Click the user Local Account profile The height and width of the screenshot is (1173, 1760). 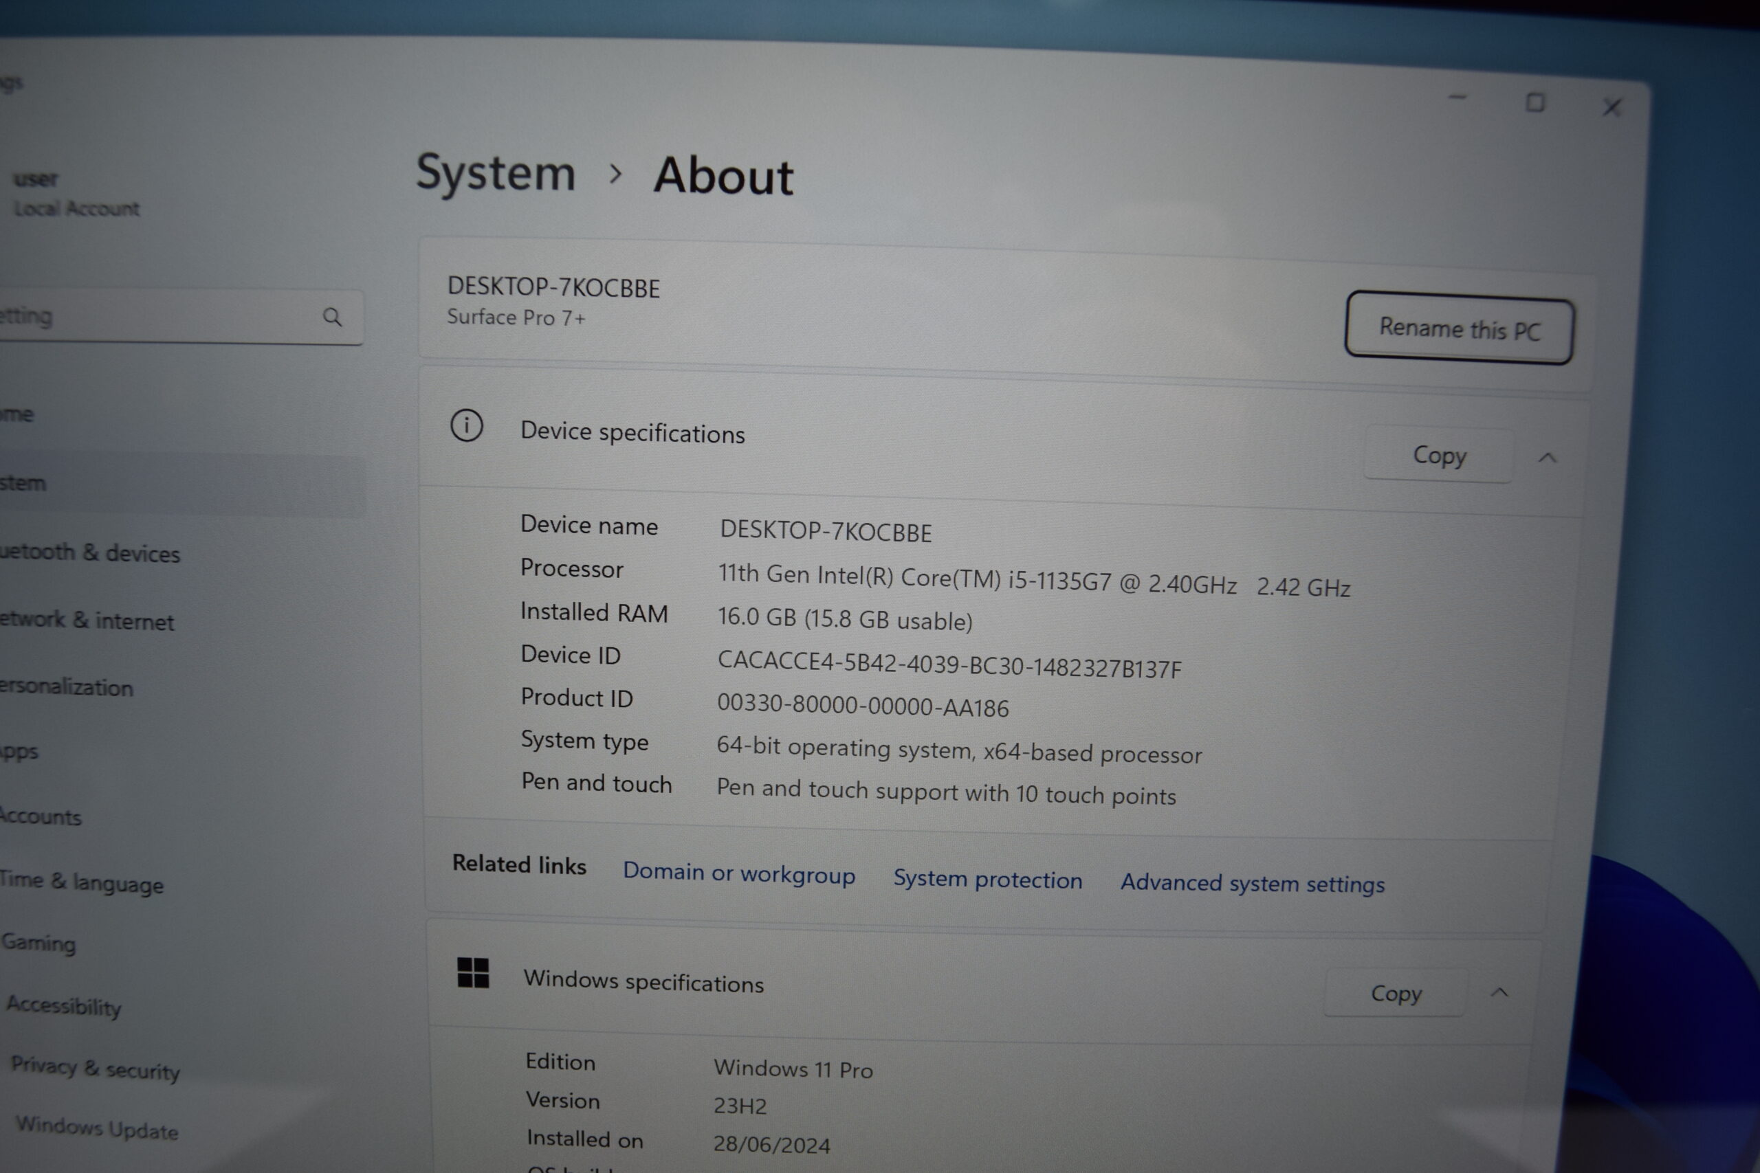(76, 194)
